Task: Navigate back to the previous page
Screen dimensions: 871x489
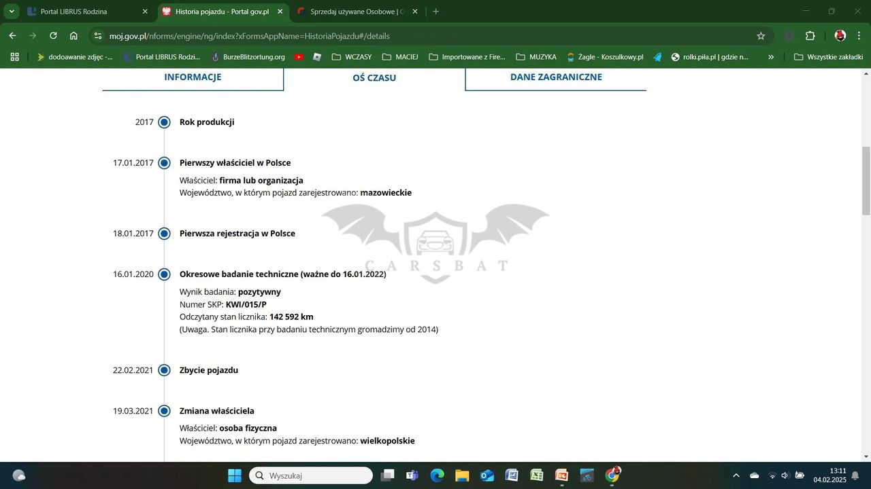Action: [12, 36]
